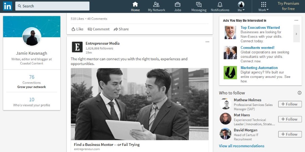Open the ads panel options menu
The height and width of the screenshot is (152, 305).
(x=297, y=21)
